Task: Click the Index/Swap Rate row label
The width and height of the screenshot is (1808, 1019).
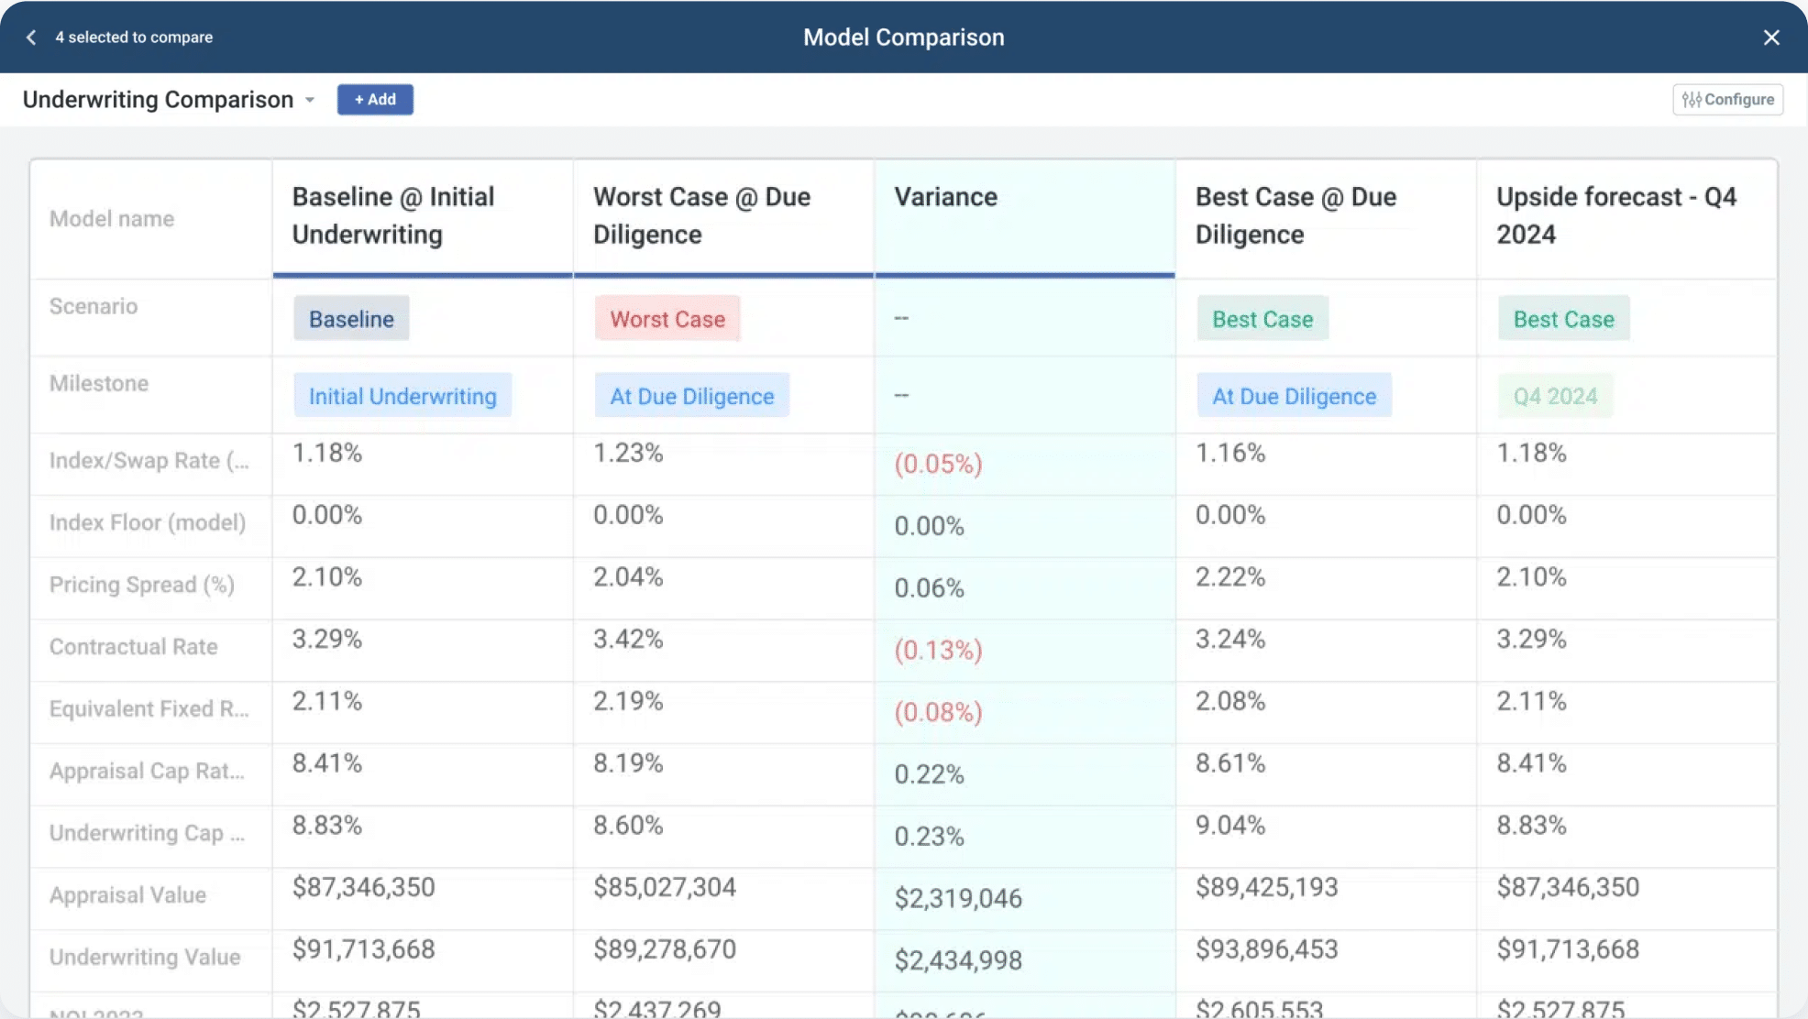Action: (149, 461)
